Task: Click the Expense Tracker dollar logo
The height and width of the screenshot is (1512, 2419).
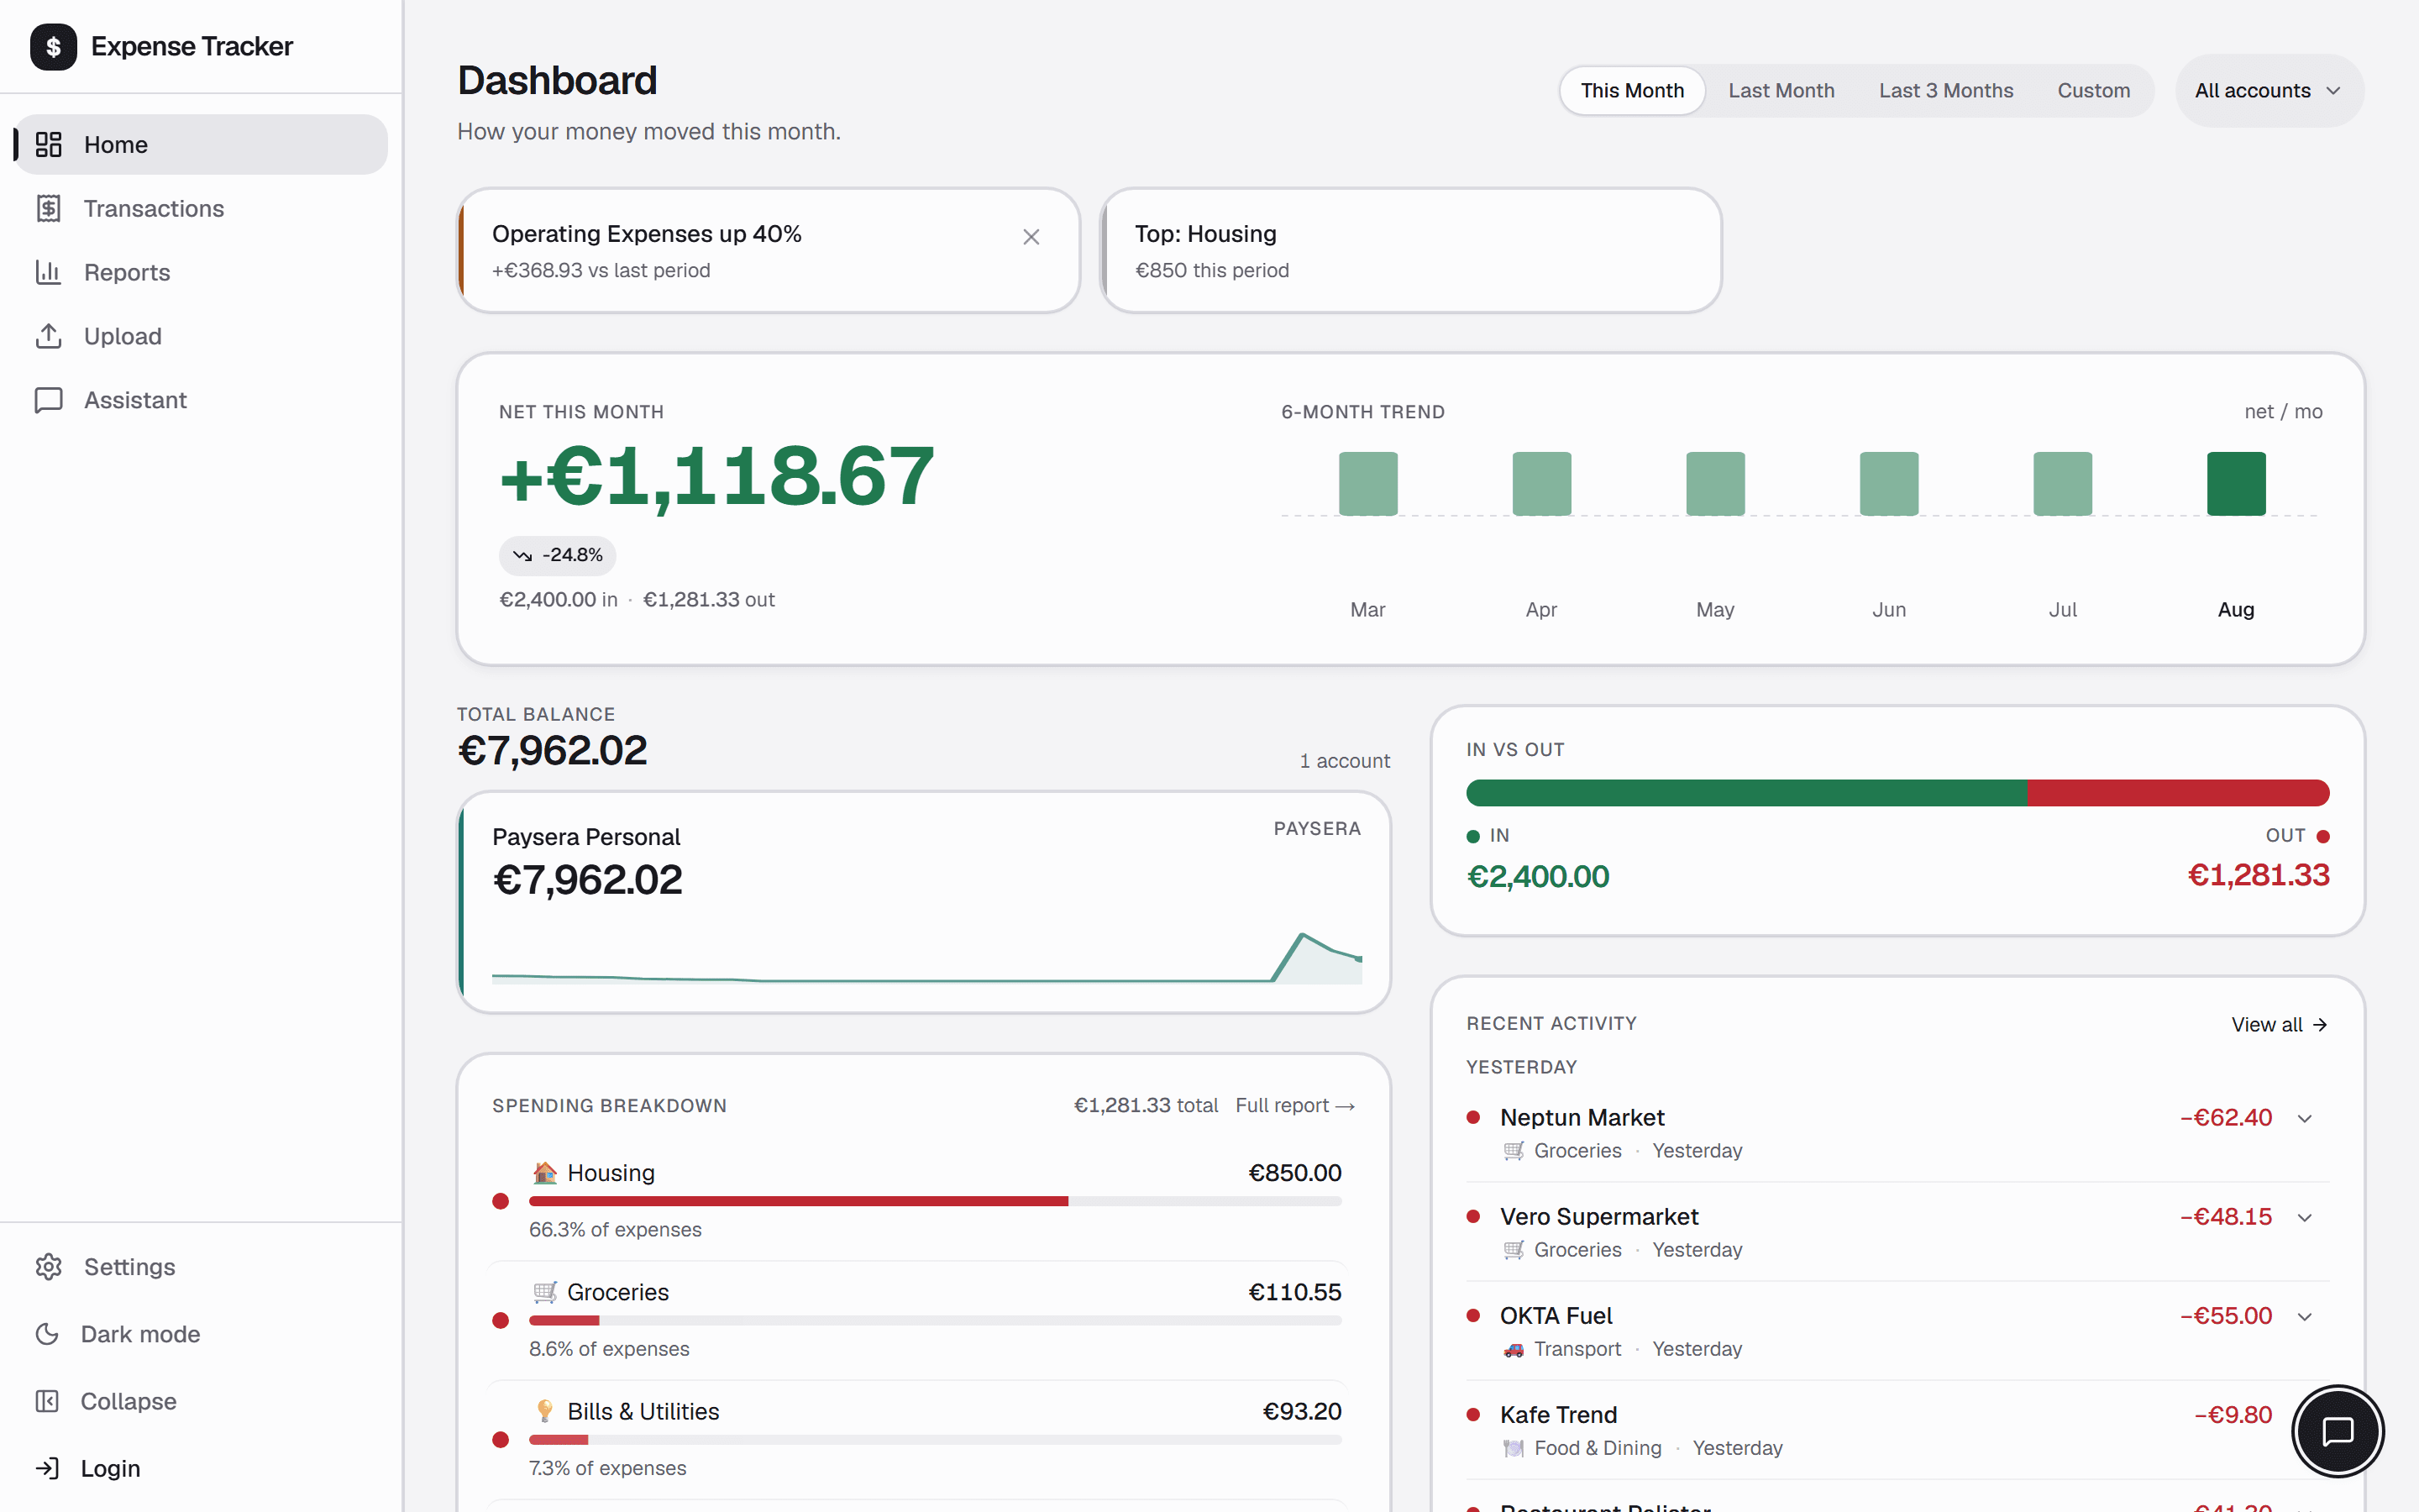Action: [53, 47]
